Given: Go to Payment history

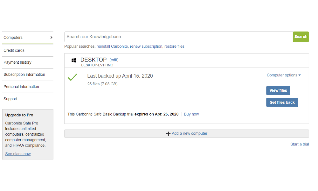Looking at the screenshot, I should pos(28,62).
